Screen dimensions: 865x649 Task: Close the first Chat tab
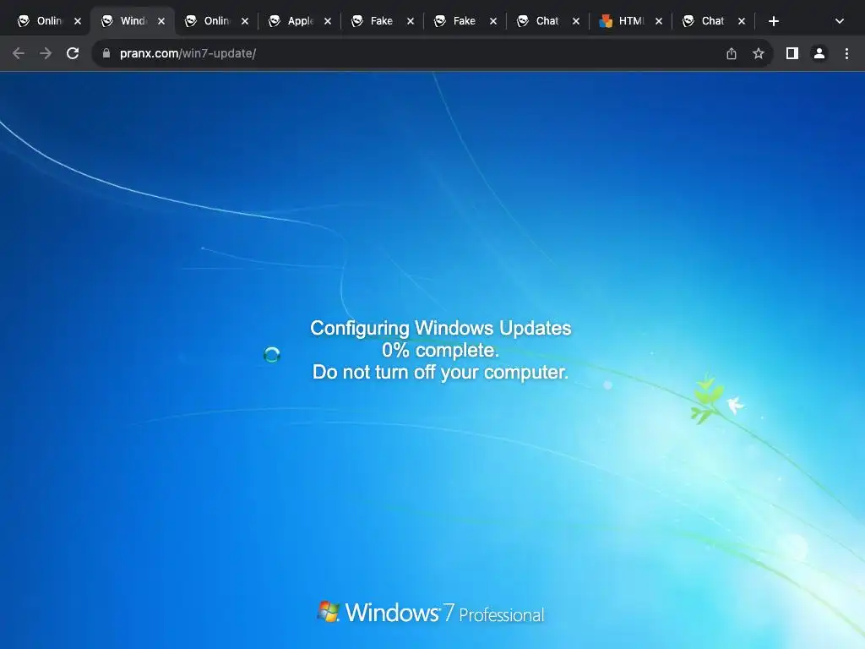click(576, 21)
